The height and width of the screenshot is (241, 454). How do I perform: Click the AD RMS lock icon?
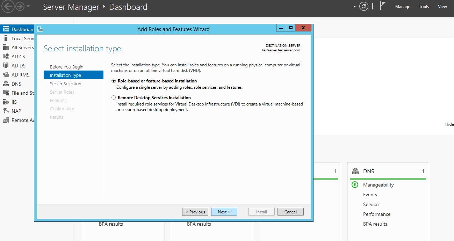point(6,75)
